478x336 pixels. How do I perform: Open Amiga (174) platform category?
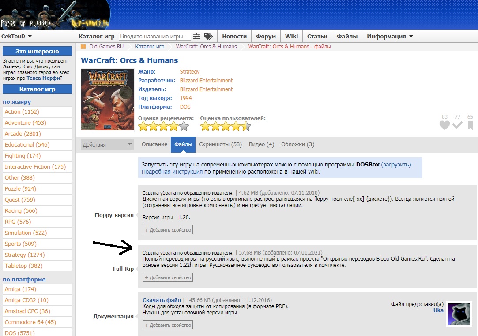click(x=37, y=289)
